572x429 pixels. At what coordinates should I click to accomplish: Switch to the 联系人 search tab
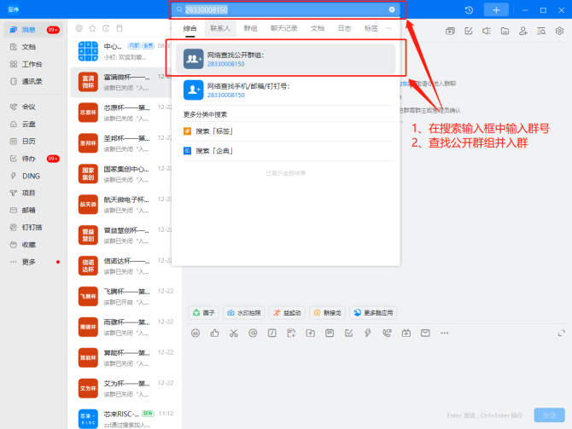pyautogui.click(x=220, y=28)
